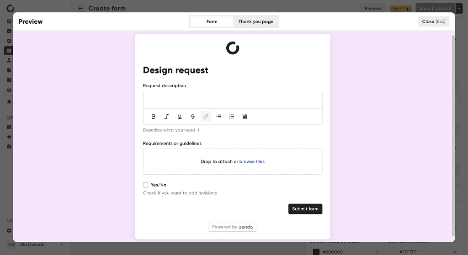This screenshot has width=468, height=255.
Task: Click the text indent formatting icon
Action: (x=245, y=116)
